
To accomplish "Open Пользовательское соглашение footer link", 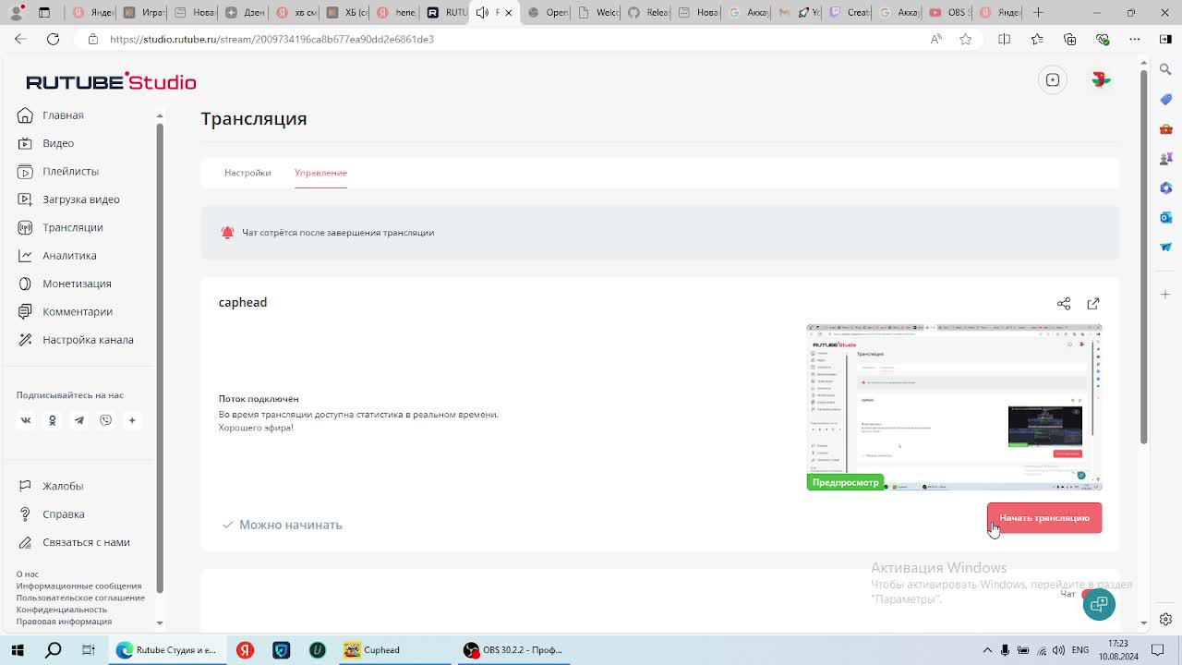I will [80, 598].
